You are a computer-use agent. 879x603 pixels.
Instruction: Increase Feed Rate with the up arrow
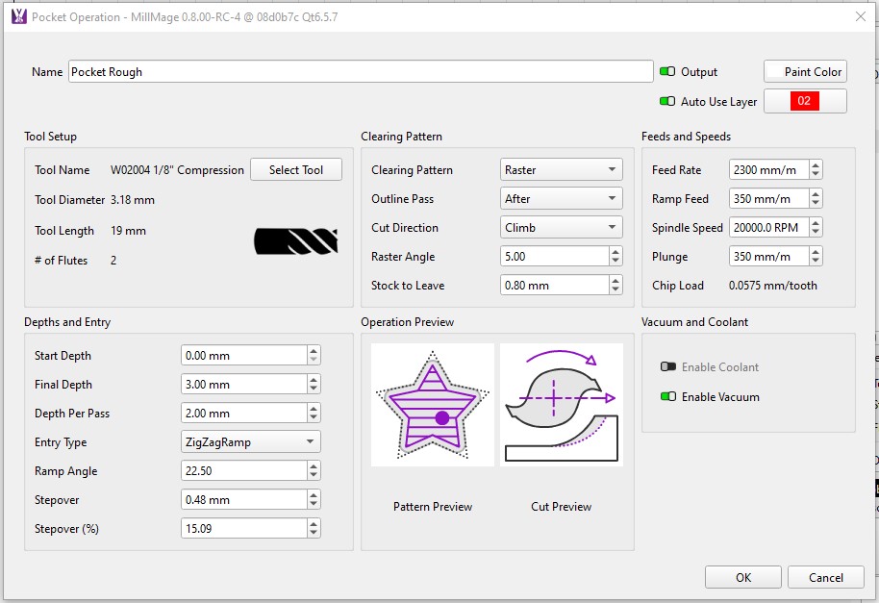tap(816, 164)
